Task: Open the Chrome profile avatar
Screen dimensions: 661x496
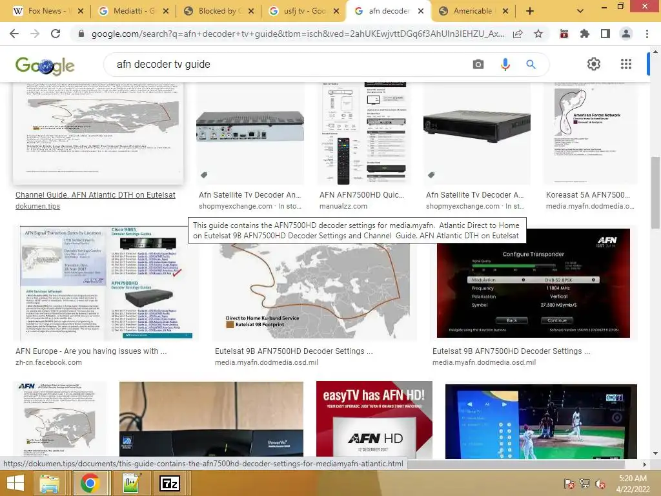Action: [x=626, y=34]
